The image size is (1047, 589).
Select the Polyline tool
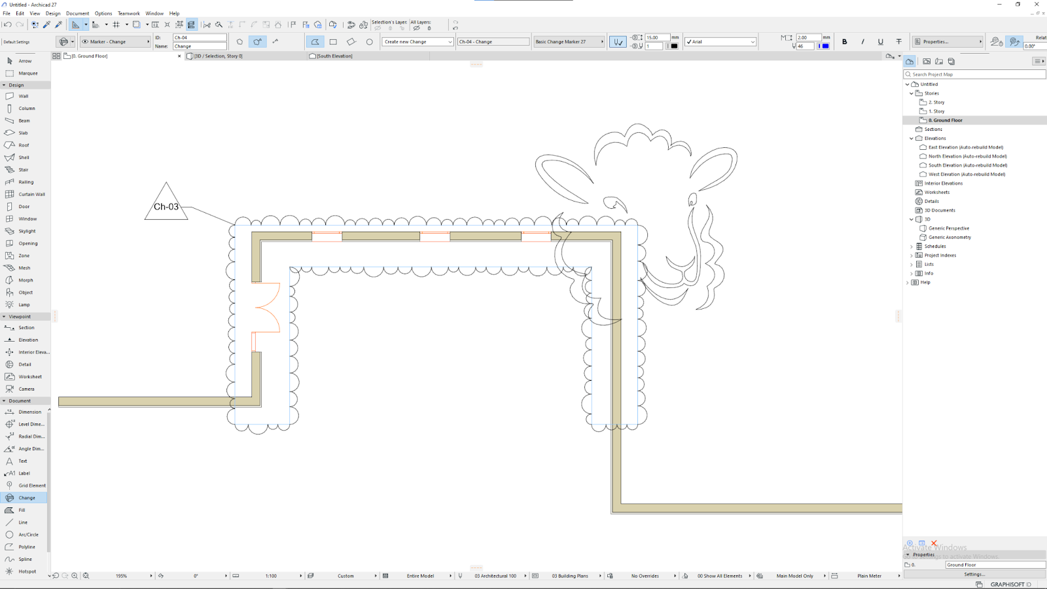click(24, 547)
